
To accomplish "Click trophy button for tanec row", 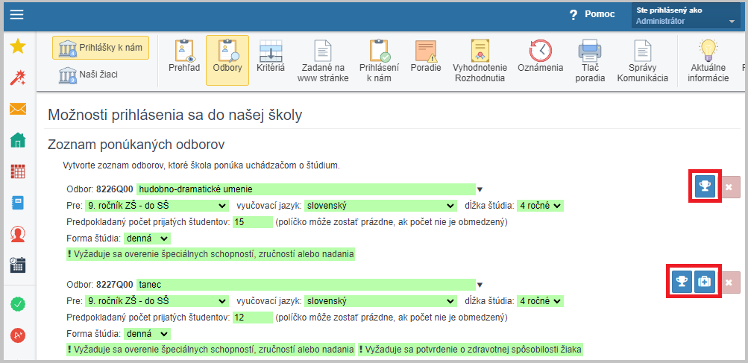I will [x=682, y=282].
